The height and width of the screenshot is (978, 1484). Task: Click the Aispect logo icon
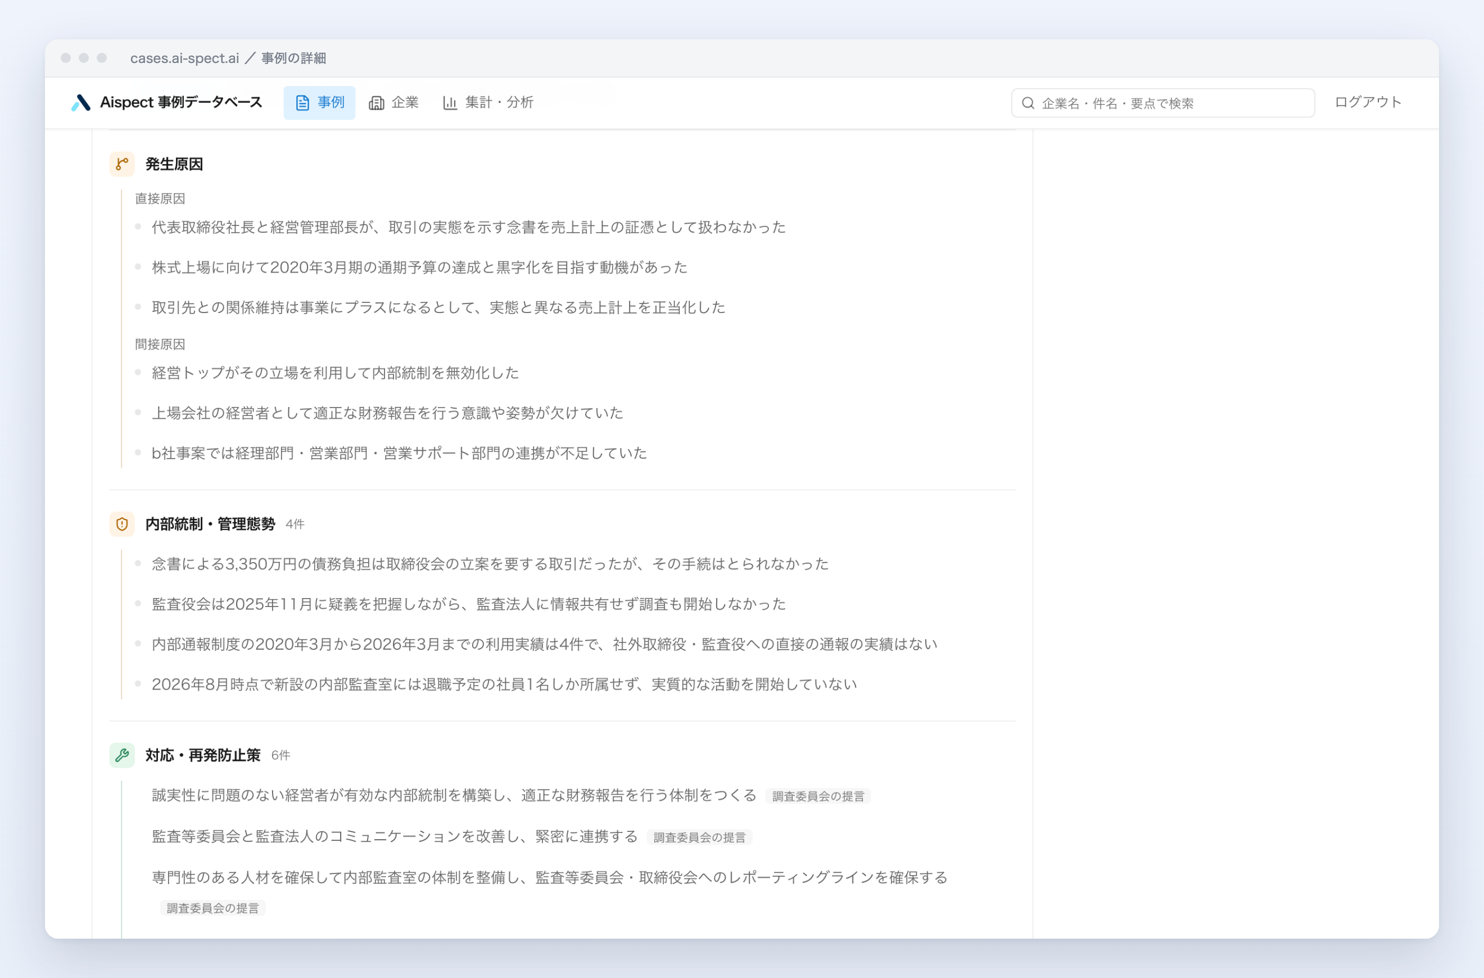click(x=81, y=102)
